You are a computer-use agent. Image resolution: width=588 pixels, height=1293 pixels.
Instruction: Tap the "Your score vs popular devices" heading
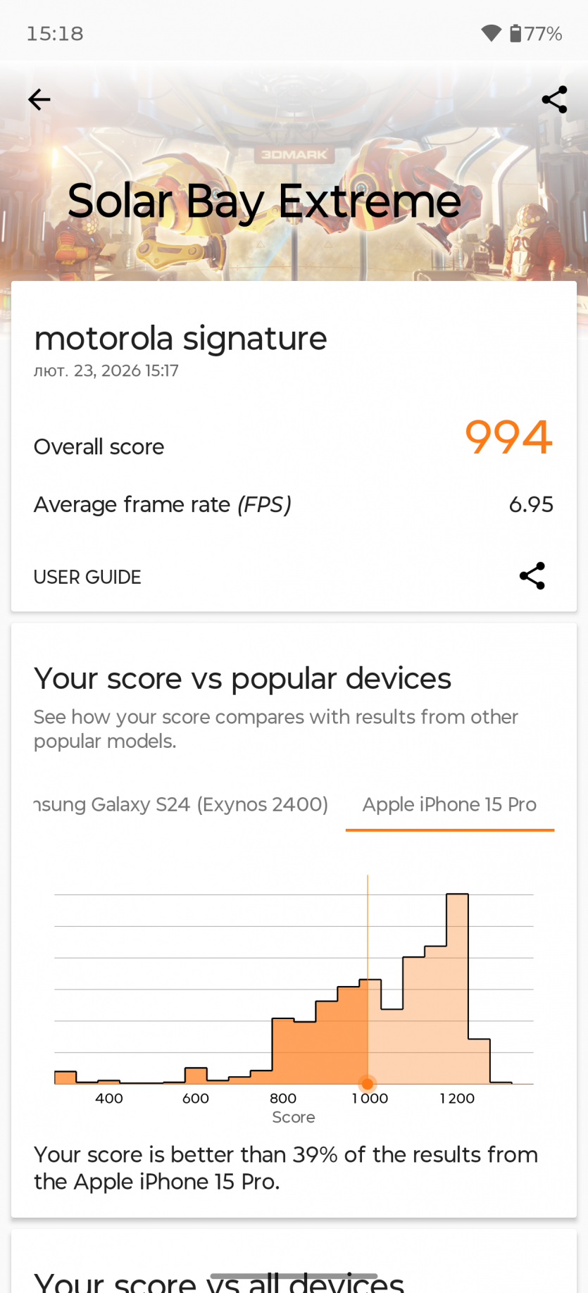[242, 679]
